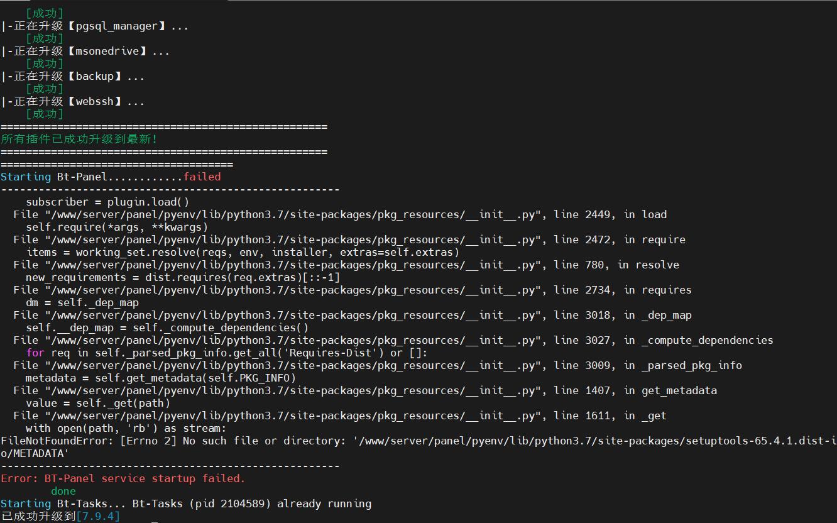Click the 'FileNotFoundError: [Errno 2]' line
The image size is (837, 523).
click(x=418, y=441)
